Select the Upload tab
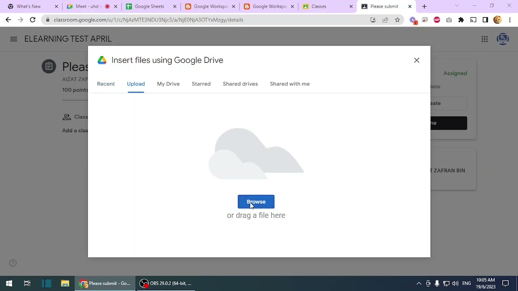 pos(136,84)
